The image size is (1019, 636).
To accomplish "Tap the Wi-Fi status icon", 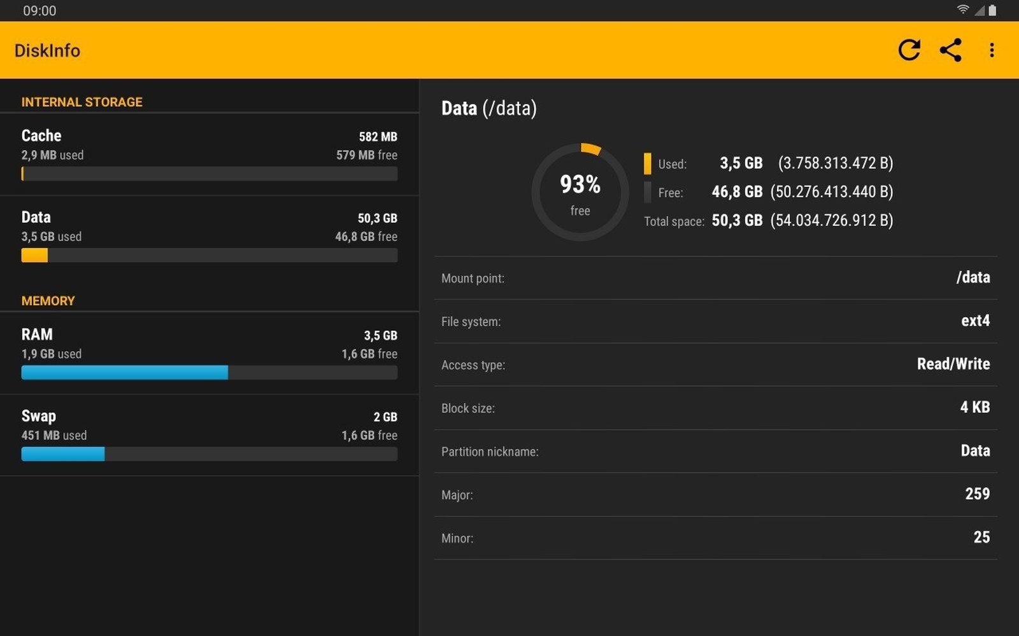I will [962, 10].
